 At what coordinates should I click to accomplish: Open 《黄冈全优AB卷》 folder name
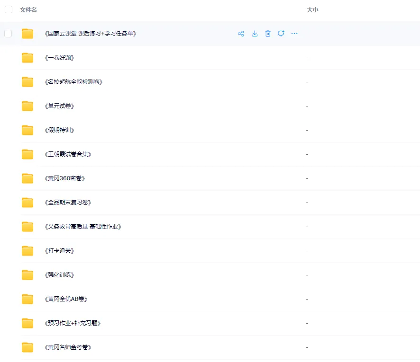pyautogui.click(x=66, y=299)
